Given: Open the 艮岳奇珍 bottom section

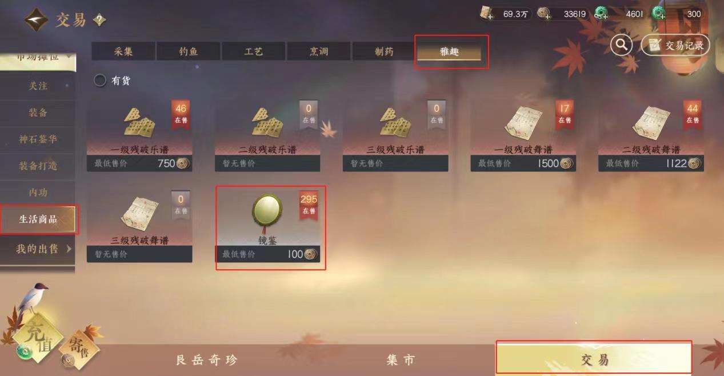Looking at the screenshot, I should pyautogui.click(x=206, y=360).
